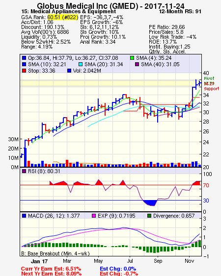This screenshot has height=276, width=221.
Task: Click the Instit. Buying:1.25 value
Action: pos(169,47)
